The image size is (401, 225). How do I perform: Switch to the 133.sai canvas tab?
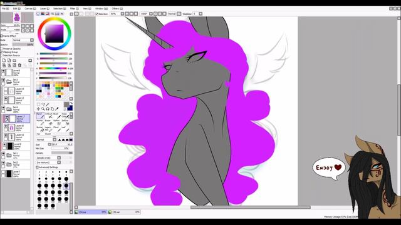124,212
